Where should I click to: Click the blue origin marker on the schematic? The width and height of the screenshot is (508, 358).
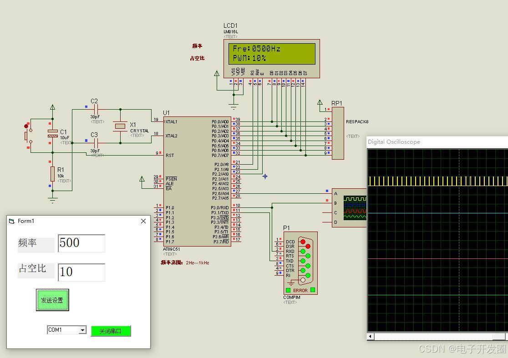pyautogui.click(x=265, y=176)
